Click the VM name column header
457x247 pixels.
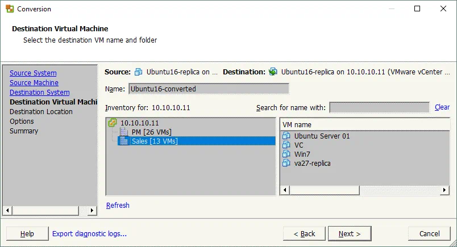[364, 124]
